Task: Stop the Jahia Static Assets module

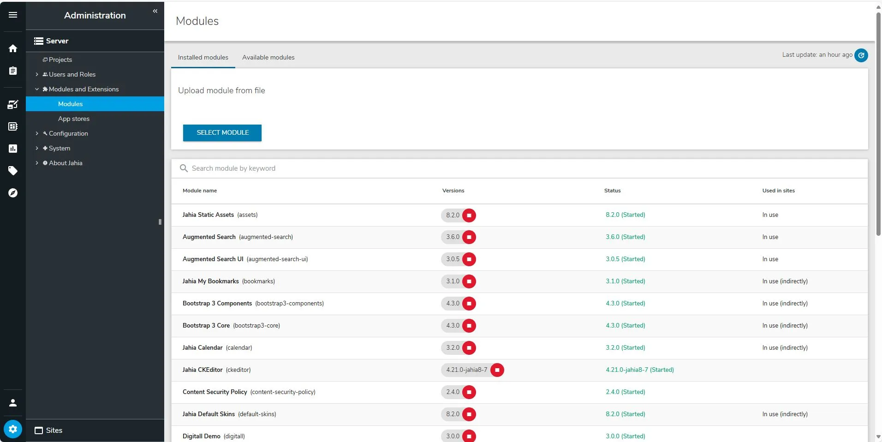Action: coord(469,215)
